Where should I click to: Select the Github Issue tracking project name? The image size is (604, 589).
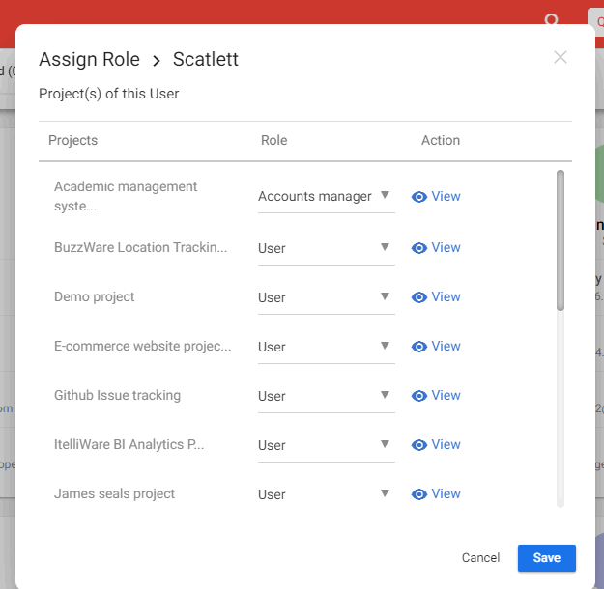pyautogui.click(x=117, y=395)
